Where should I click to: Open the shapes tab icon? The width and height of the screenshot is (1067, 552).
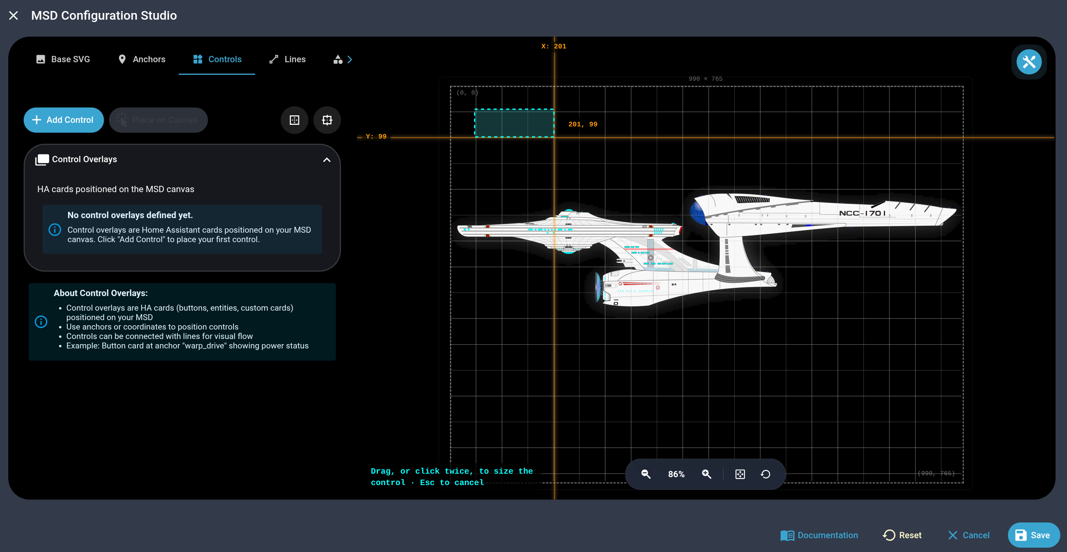338,59
